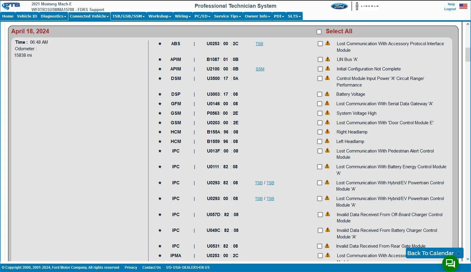Click star icon for DSM U3500 row
This screenshot has height=272, width=471.
coord(160,78)
